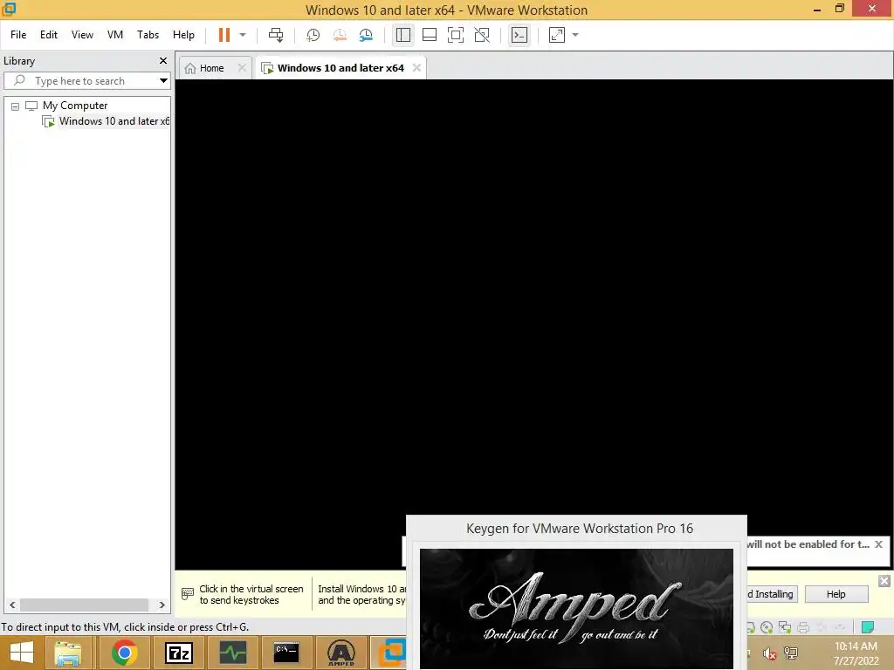Open the stretch guest dropdown arrow
Image resolution: width=894 pixels, height=670 pixels.
coord(575,35)
